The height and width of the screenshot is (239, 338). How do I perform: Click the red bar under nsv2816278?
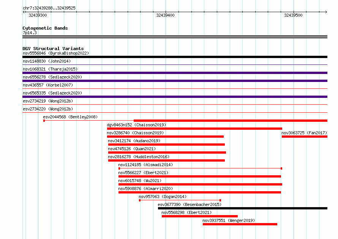pos(166,160)
